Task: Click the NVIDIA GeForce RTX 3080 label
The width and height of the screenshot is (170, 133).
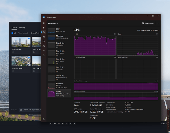Action: click(147, 31)
